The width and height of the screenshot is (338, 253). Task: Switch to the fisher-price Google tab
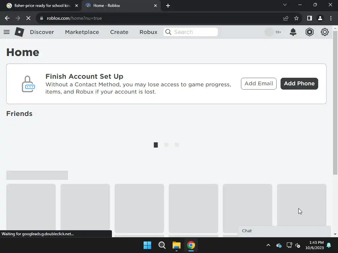tap(41, 6)
